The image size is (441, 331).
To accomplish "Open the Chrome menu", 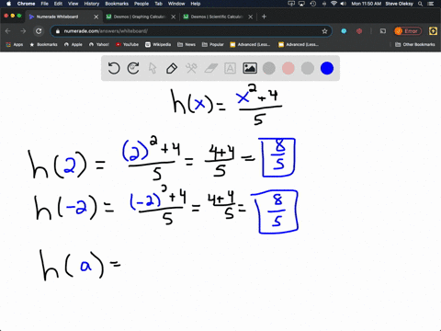I will tap(26, 4).
